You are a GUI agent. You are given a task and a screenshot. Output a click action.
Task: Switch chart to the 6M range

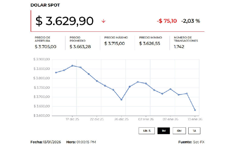179,131
